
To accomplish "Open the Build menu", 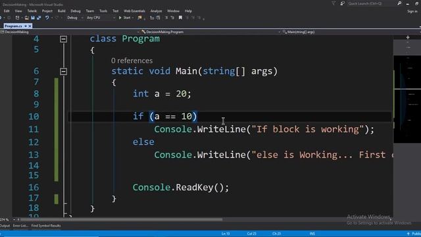I will pyautogui.click(x=61, y=11).
